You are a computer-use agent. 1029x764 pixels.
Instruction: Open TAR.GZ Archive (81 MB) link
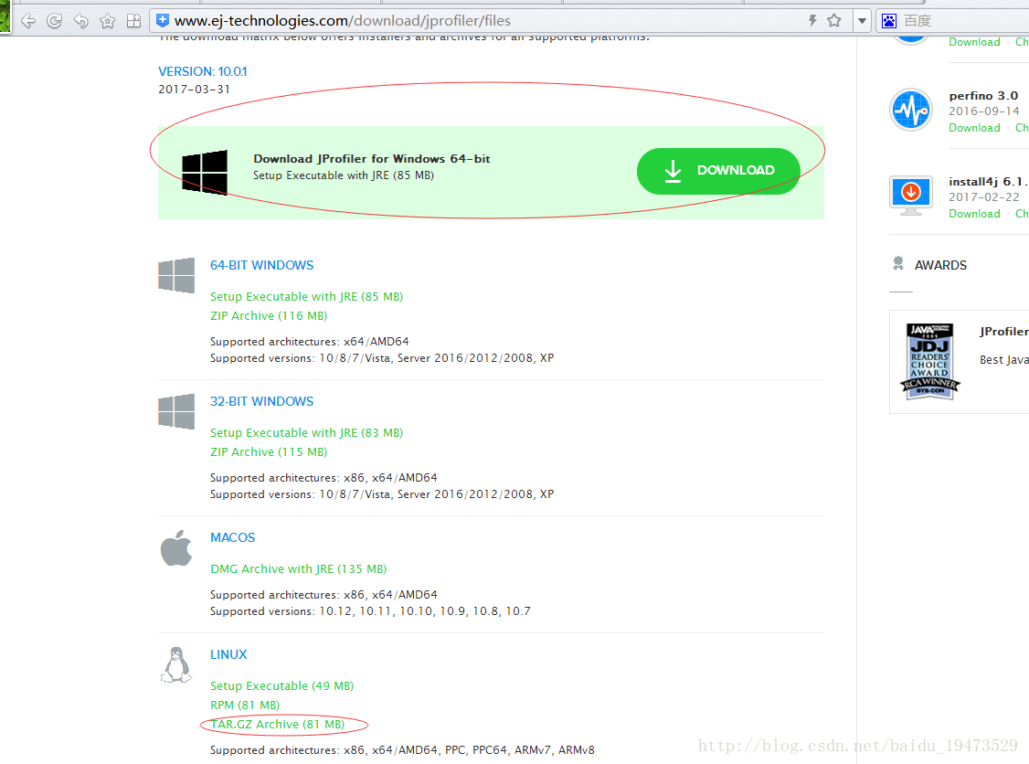278,724
